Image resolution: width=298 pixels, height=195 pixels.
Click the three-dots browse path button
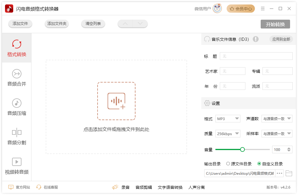tap(279, 173)
